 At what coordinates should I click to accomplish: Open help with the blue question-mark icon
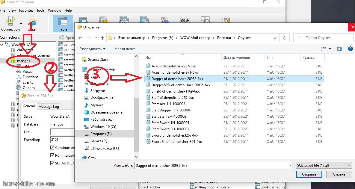350,49
